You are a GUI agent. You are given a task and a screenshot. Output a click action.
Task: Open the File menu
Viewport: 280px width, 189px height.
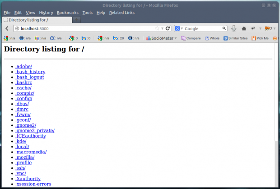7,13
